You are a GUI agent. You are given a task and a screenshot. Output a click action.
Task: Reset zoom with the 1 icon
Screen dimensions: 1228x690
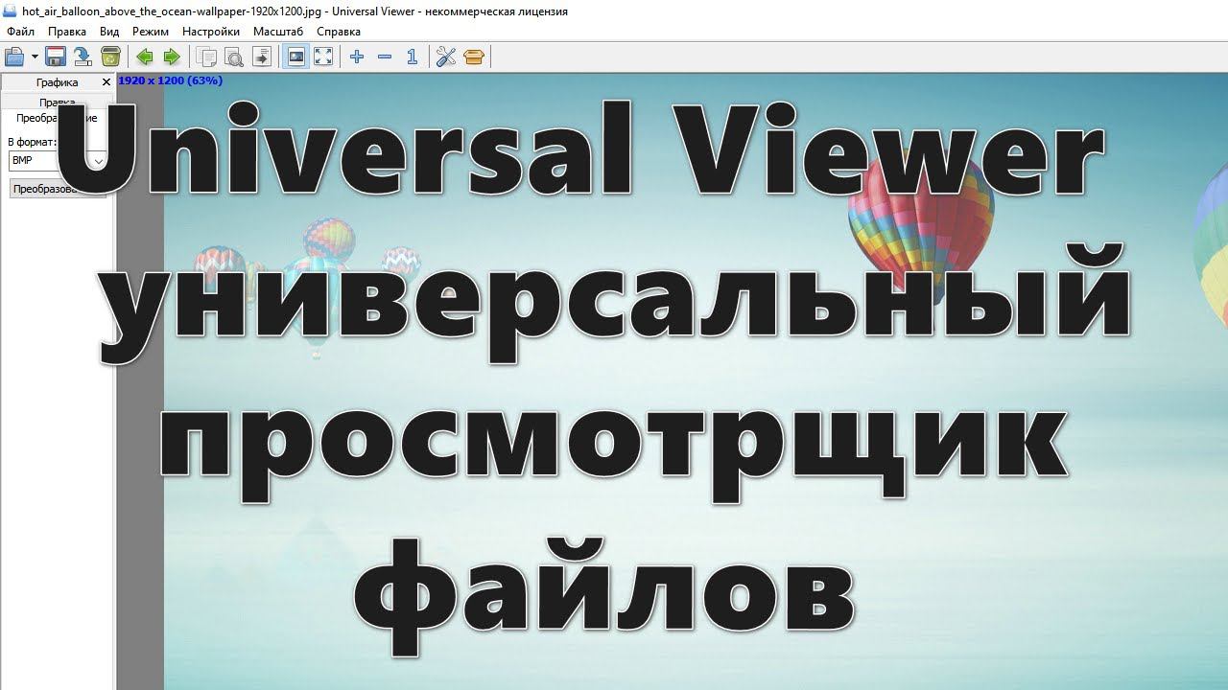[x=412, y=57]
